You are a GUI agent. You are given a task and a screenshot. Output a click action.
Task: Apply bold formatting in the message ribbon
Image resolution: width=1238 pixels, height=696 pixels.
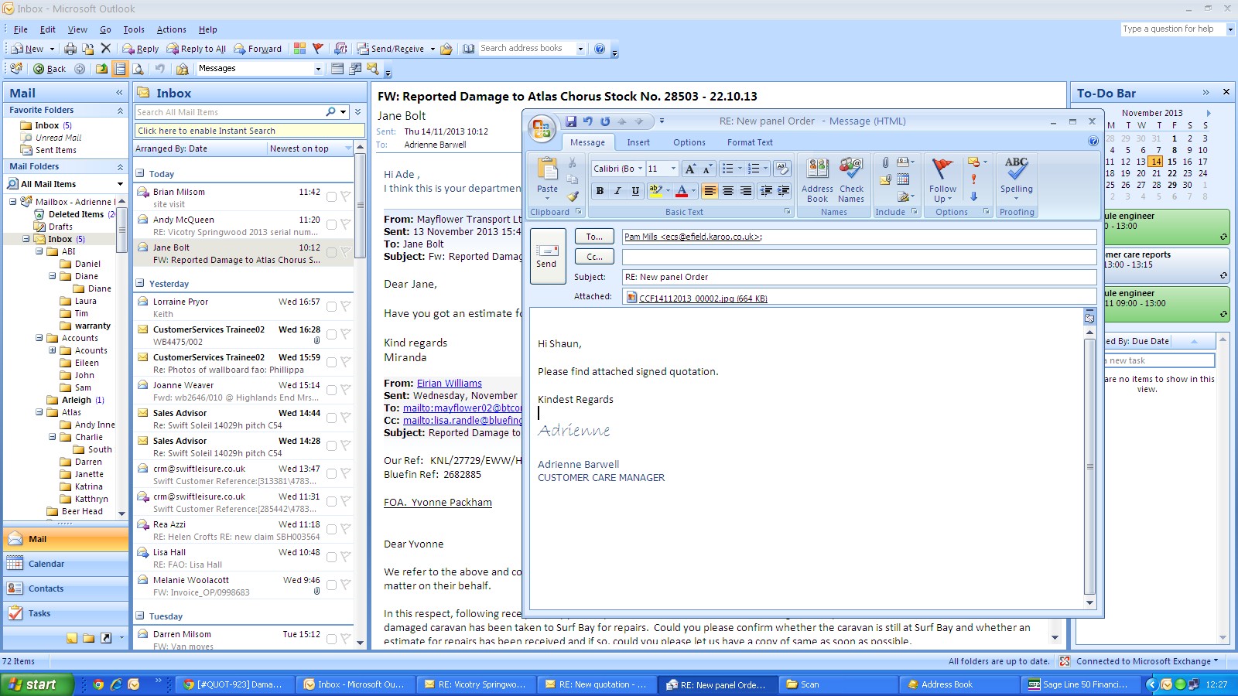pyautogui.click(x=600, y=191)
